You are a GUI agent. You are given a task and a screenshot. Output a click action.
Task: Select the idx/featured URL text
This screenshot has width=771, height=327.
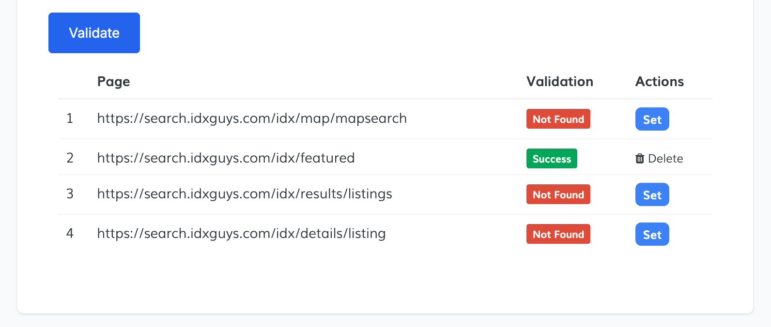pos(226,158)
